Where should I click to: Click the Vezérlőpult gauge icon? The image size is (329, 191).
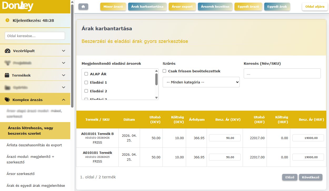(x=8, y=51)
